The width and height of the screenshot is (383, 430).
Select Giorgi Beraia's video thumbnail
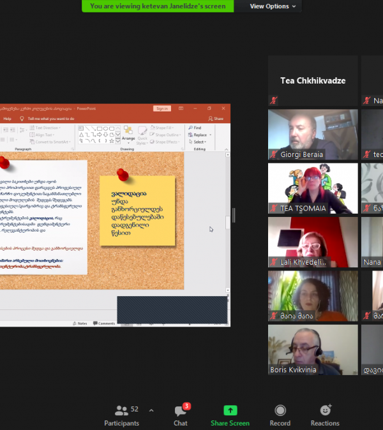(313, 135)
